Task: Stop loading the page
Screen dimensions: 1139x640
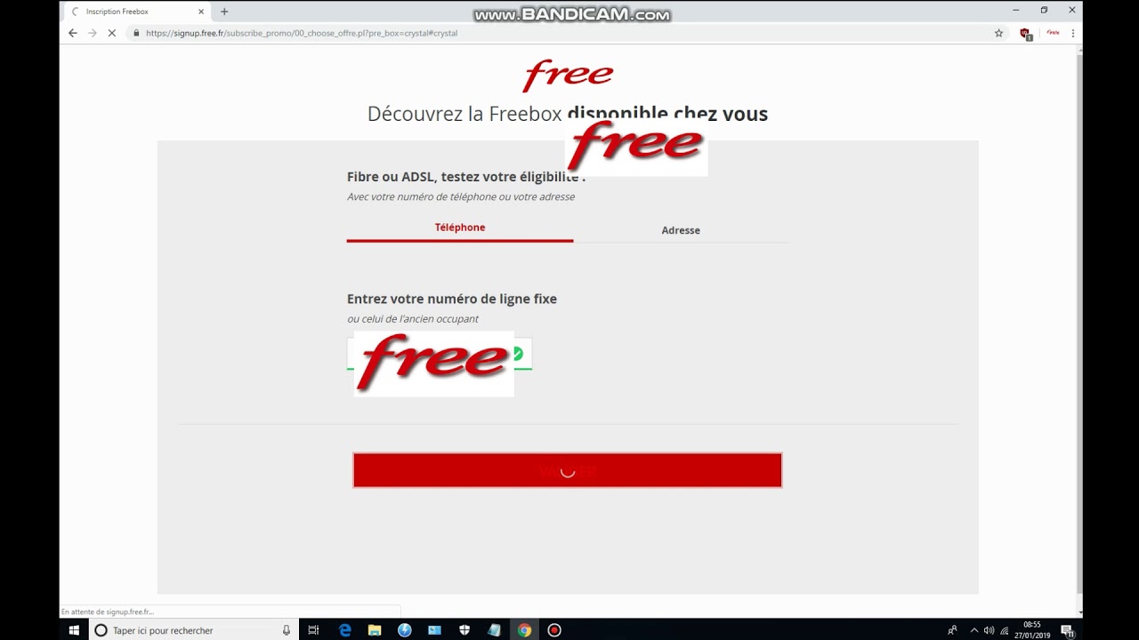Action: [112, 33]
